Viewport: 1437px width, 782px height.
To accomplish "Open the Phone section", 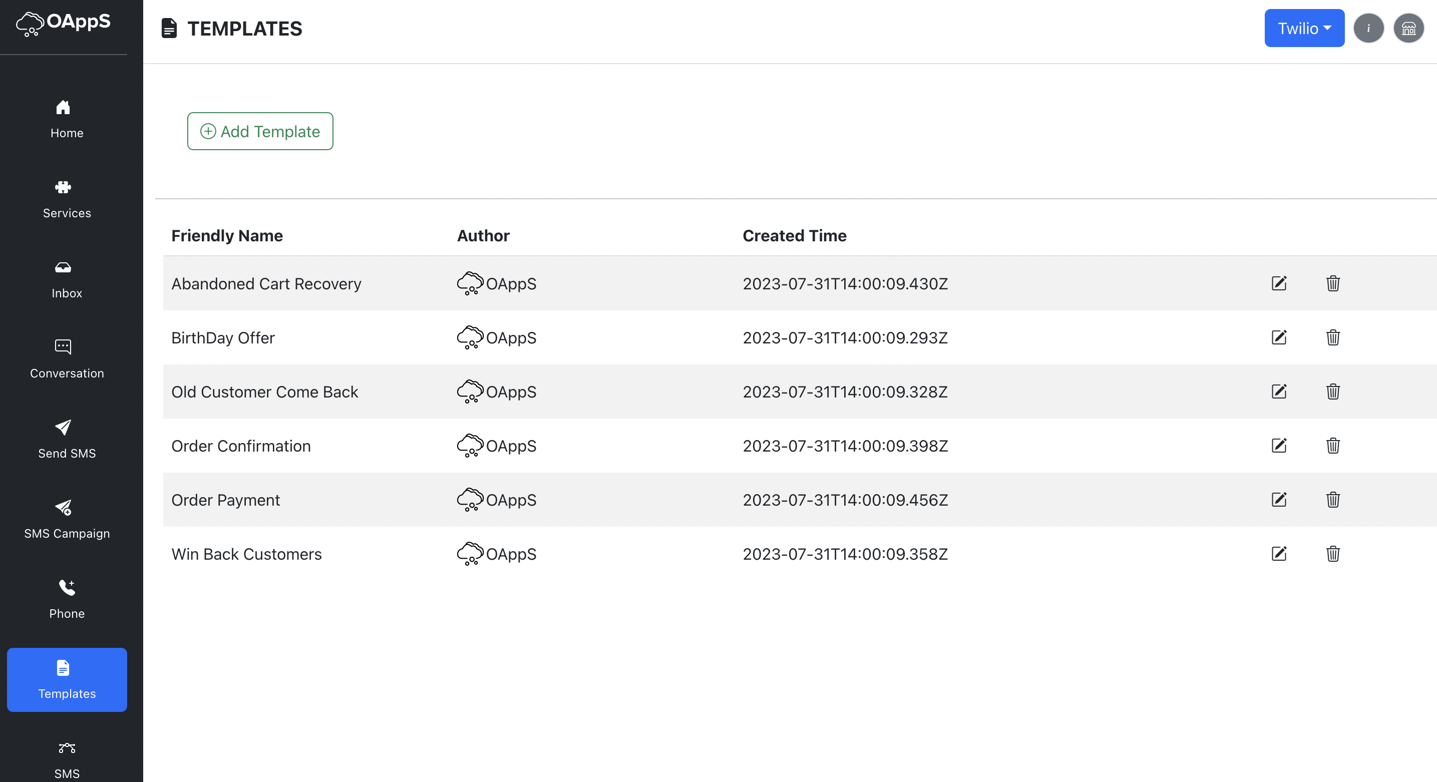I will 67,600.
